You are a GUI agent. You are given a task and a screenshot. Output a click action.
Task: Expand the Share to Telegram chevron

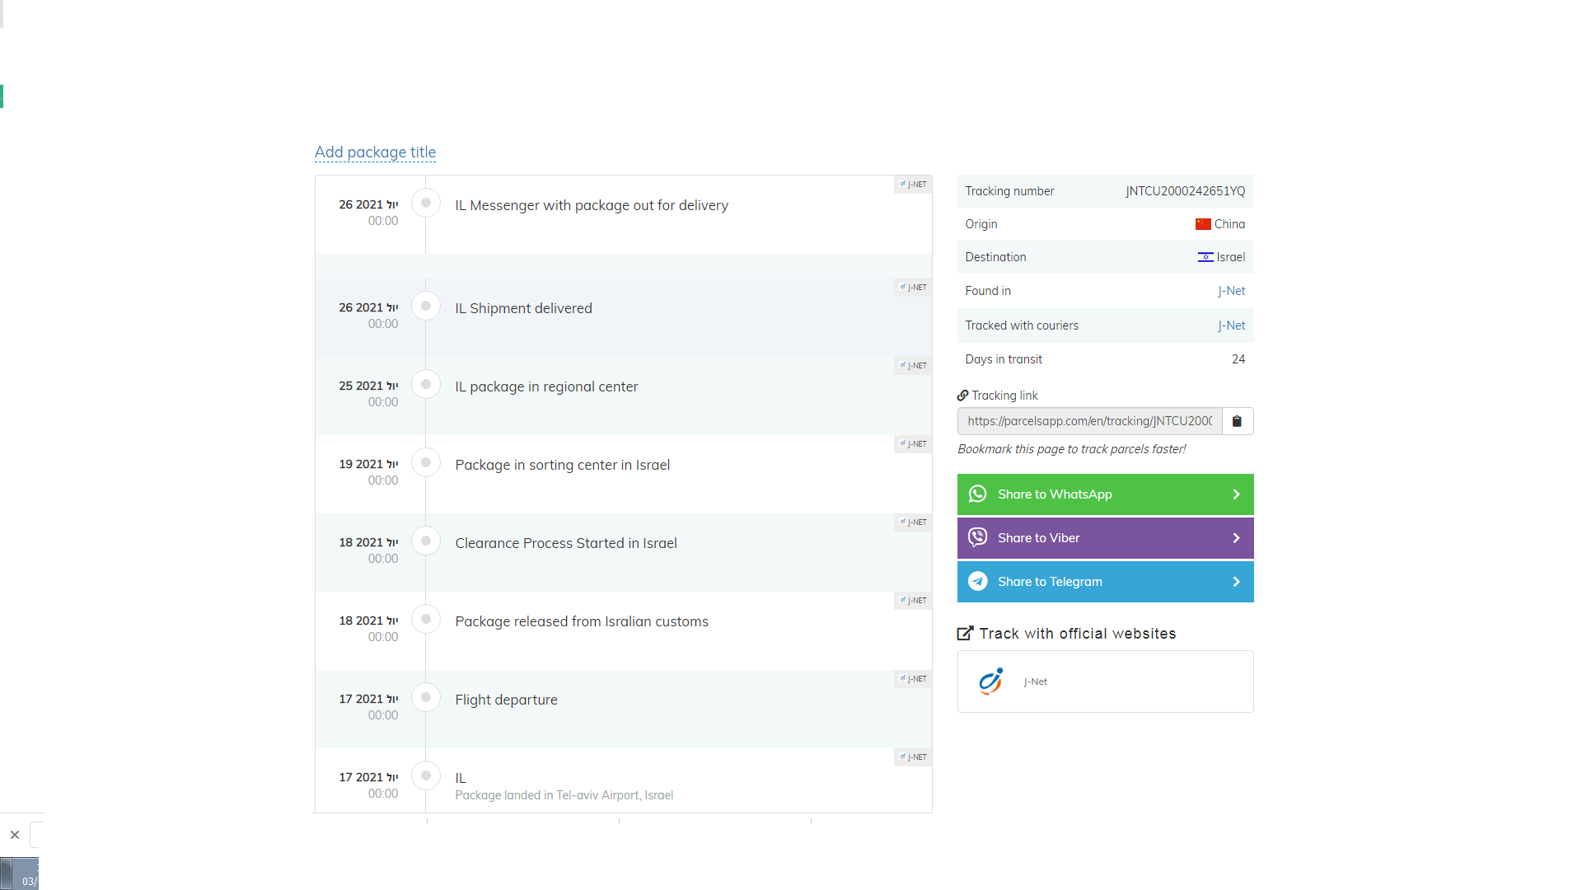point(1236,582)
